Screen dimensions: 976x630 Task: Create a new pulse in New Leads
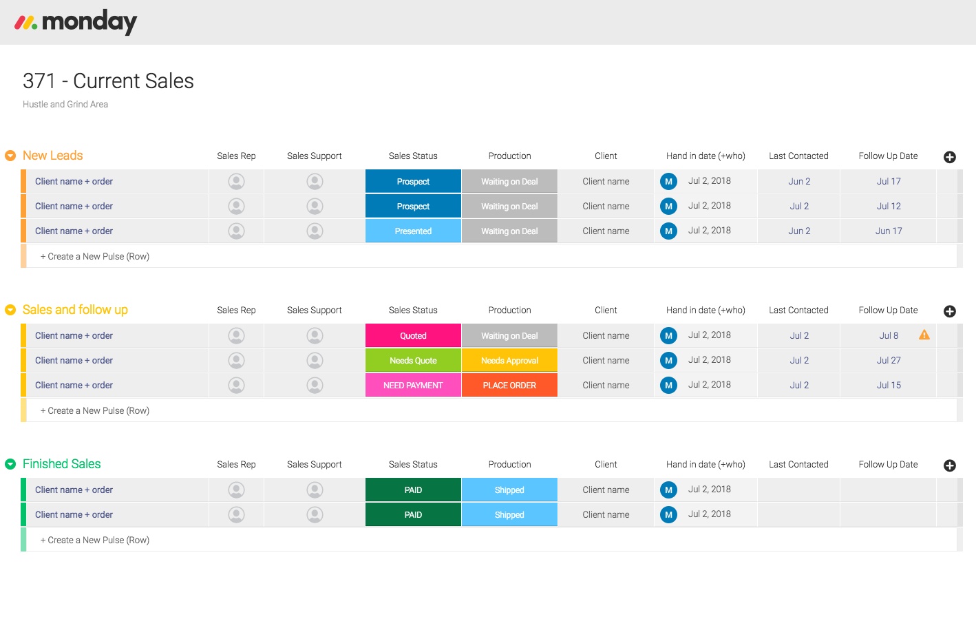[95, 257]
